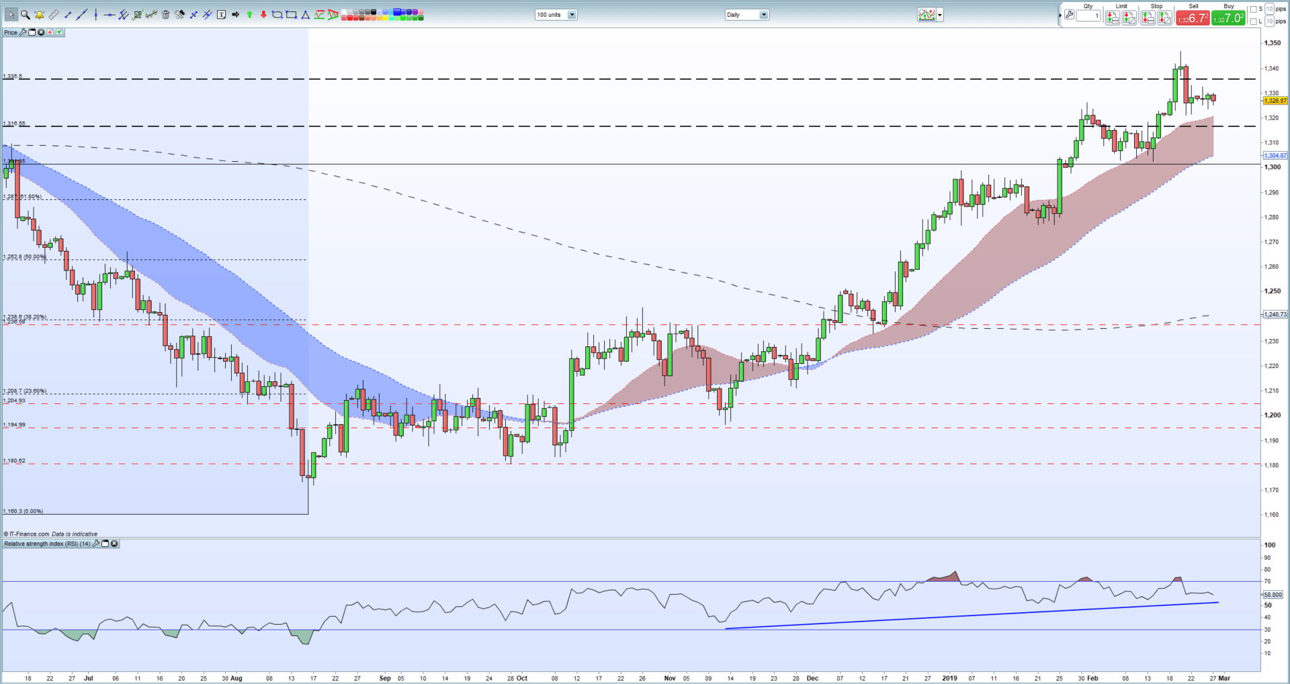
Task: Click the second Stop order button
Action: point(1164,17)
